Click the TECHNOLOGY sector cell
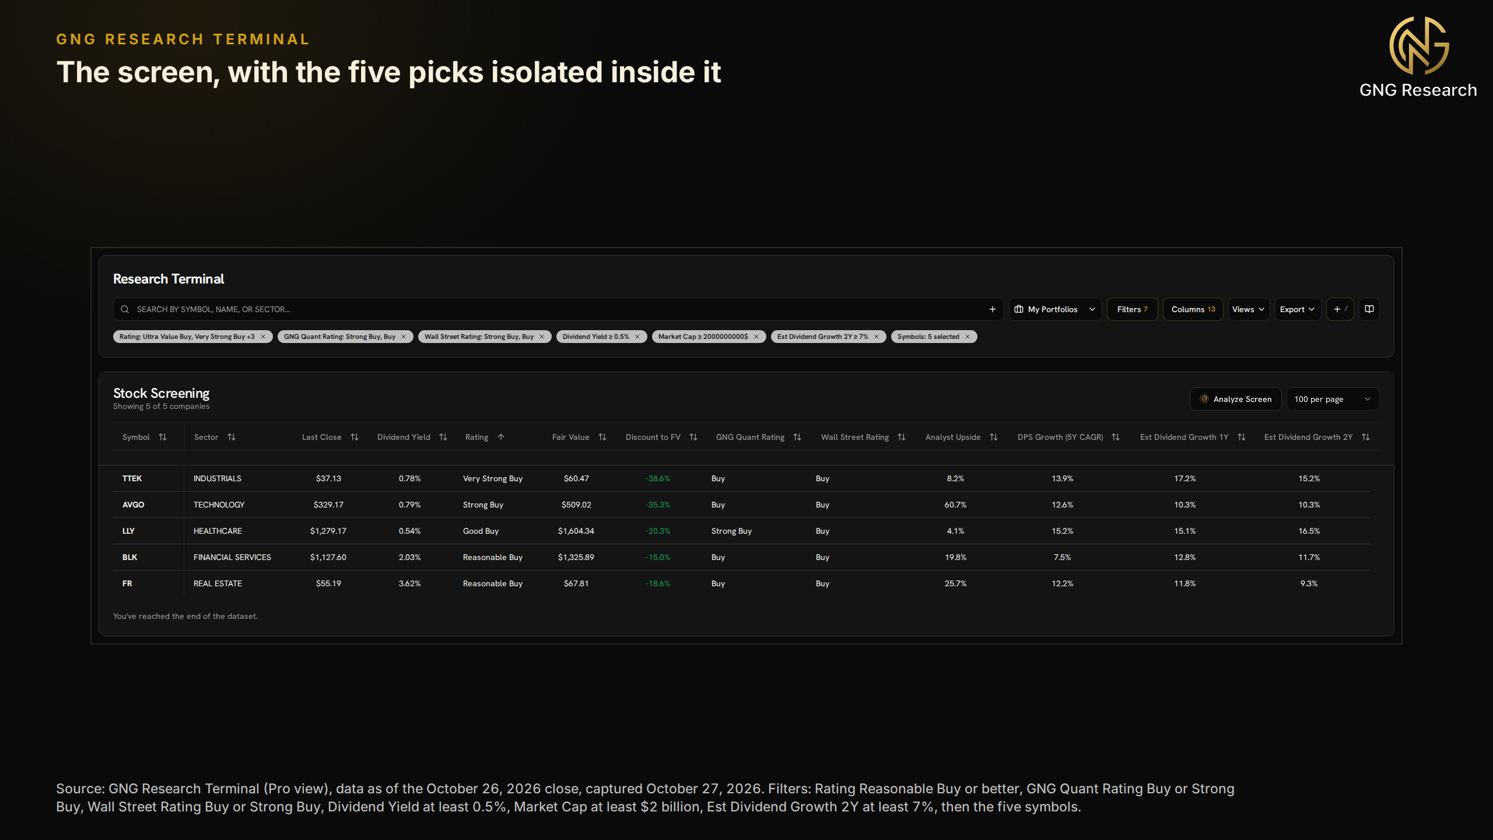The image size is (1493, 840). click(x=219, y=505)
